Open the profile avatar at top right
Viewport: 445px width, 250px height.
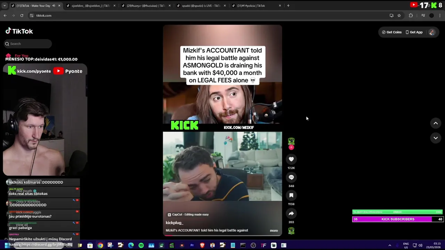pos(432,32)
